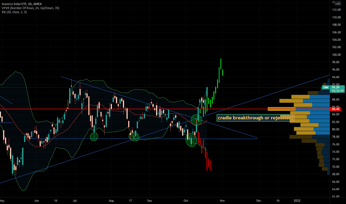Screen dimensions: 346x204
Task: Click the Jun label on time axis
Action: [x=37, y=201]
